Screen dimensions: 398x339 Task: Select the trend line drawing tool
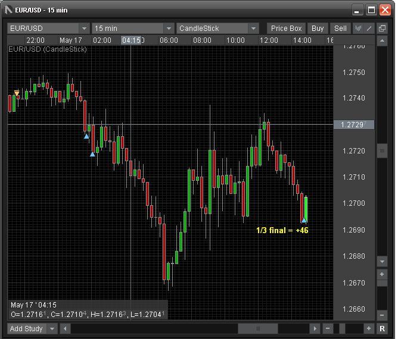coord(370,28)
